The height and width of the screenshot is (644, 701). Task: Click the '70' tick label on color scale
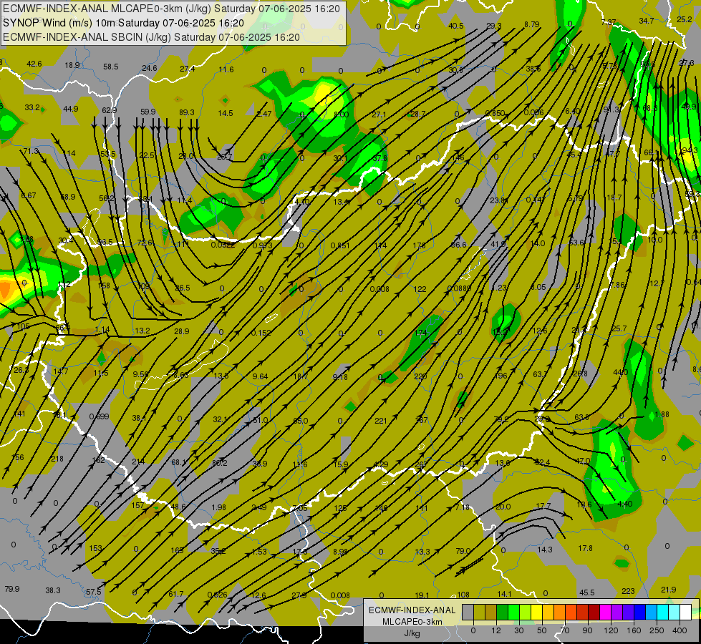565,630
